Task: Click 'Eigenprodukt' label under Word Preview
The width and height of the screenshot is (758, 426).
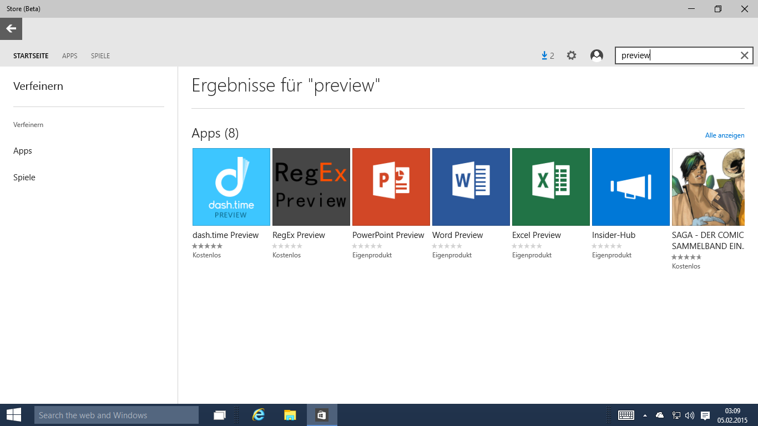Action: 452,255
